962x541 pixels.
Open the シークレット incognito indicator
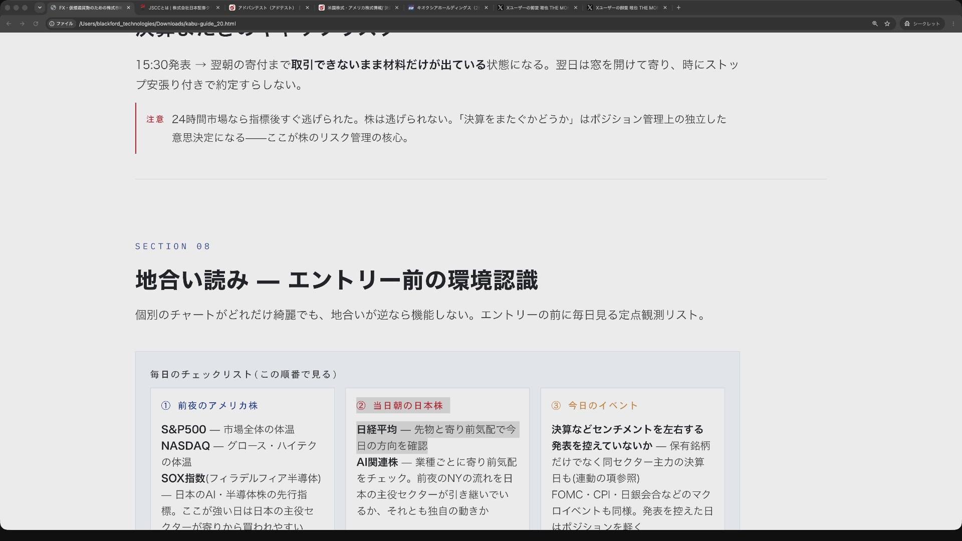pyautogui.click(x=922, y=24)
